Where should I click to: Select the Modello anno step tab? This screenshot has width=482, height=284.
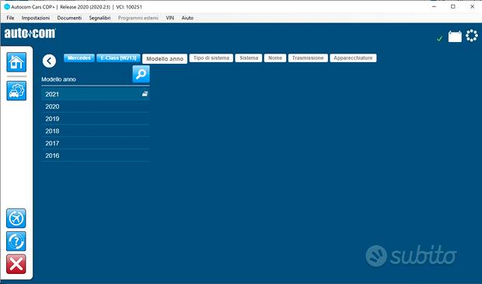click(x=165, y=59)
